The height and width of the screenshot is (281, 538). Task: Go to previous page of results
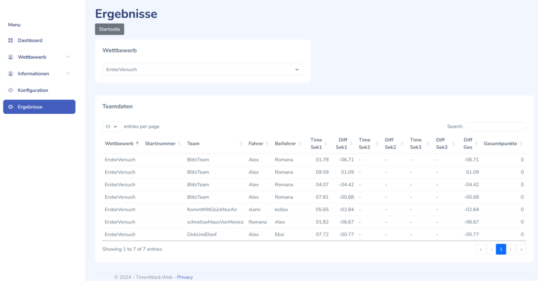[x=491, y=249]
